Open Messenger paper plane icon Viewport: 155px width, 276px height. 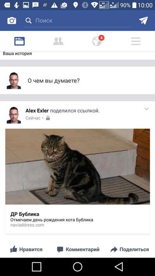point(144,21)
